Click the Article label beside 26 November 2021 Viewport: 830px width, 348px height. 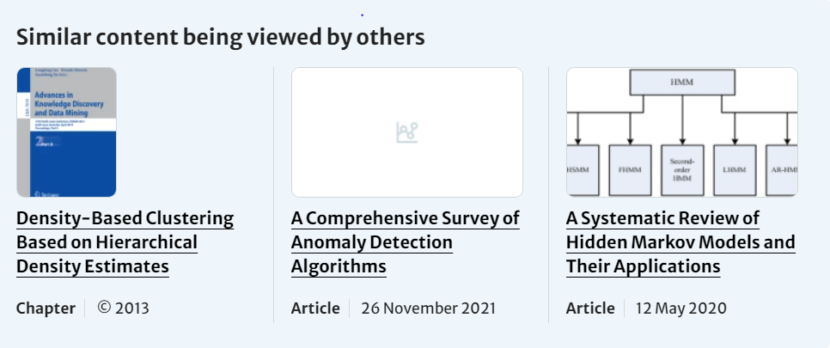(x=315, y=308)
